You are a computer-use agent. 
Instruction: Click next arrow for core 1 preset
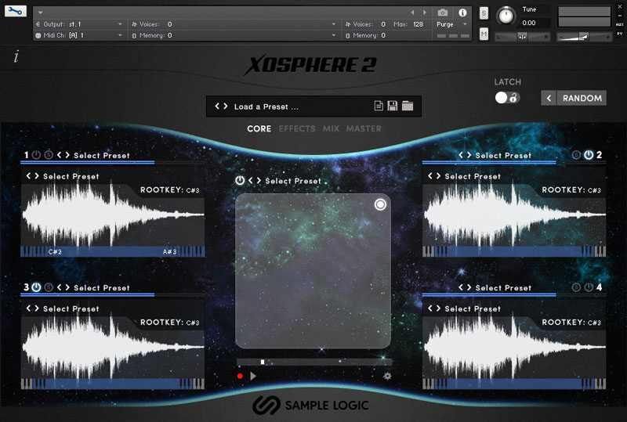pyautogui.click(x=67, y=155)
